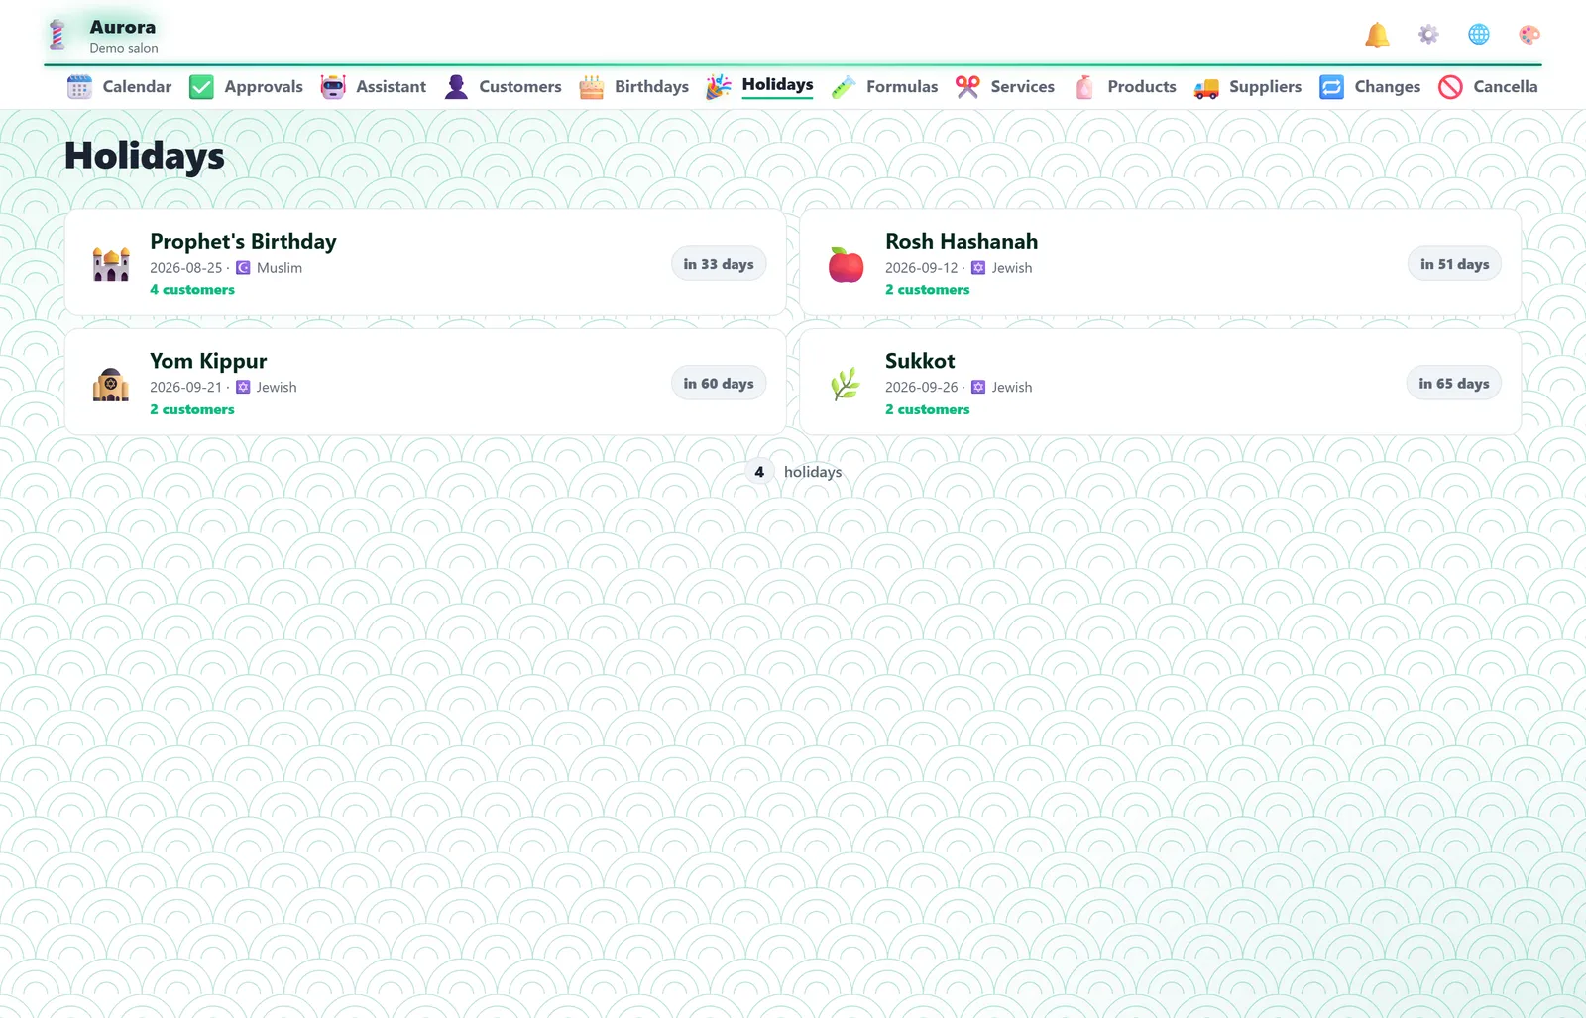Select the Yom Kippur holiday card
1586x1018 pixels.
click(x=425, y=383)
